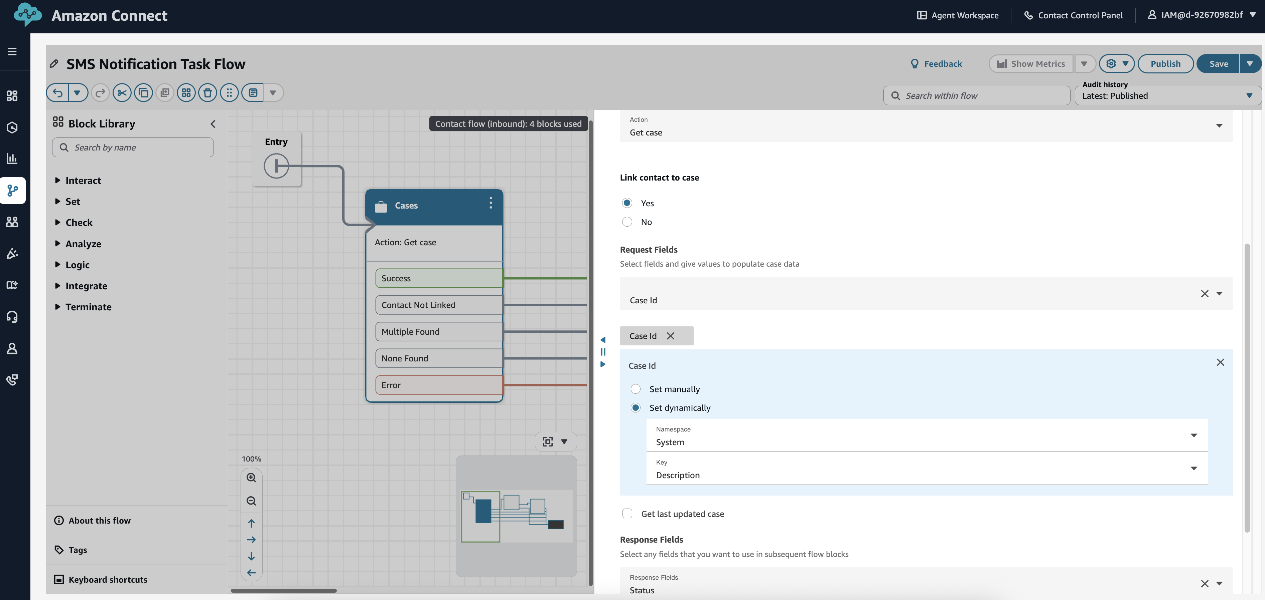Select the No radio for link contact

click(627, 222)
